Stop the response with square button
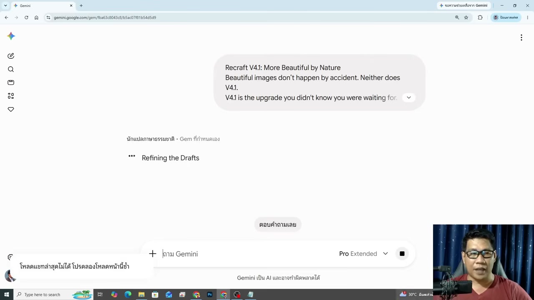Image resolution: width=534 pixels, height=300 pixels. point(402,254)
